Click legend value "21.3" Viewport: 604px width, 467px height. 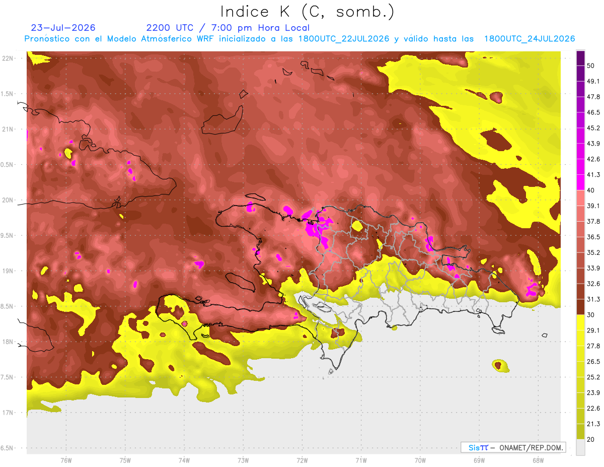593,424
